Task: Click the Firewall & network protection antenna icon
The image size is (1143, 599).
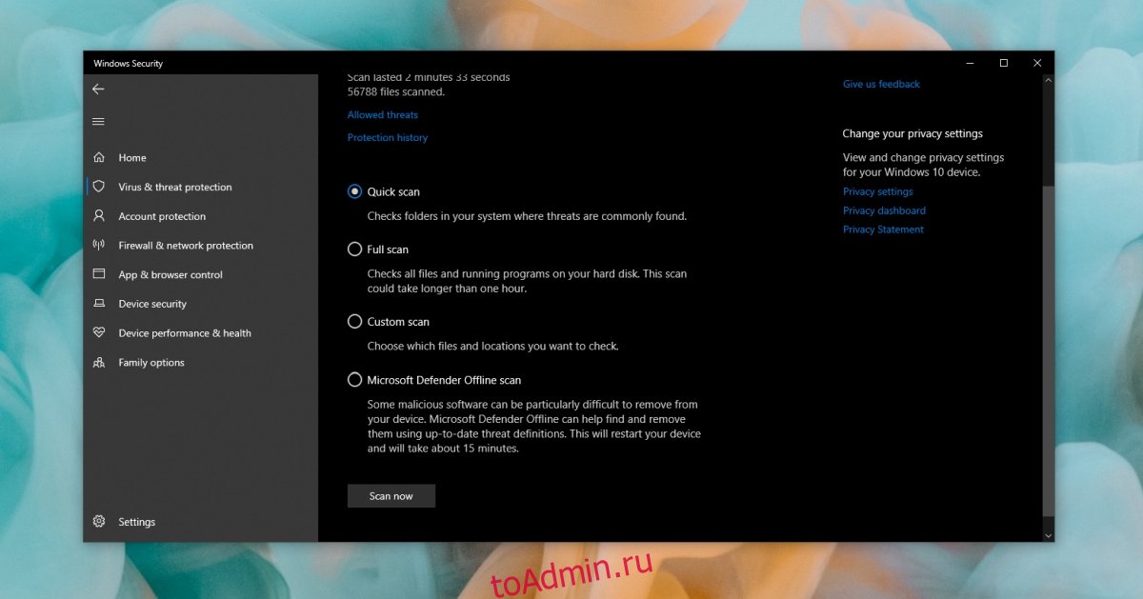Action: coord(99,246)
